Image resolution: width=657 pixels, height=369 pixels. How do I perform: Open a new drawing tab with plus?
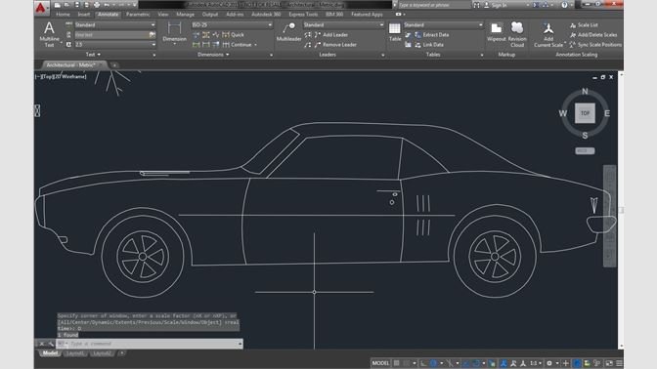114,65
